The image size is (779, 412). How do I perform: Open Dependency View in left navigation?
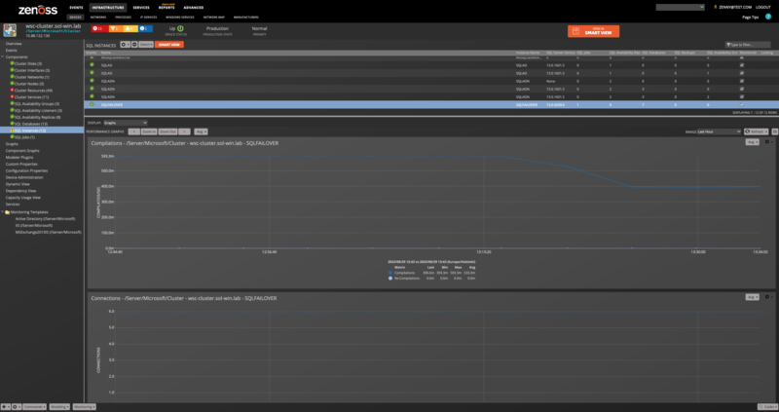coord(20,191)
